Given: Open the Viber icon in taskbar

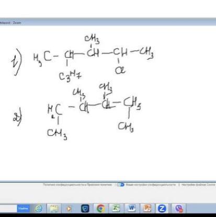Looking at the screenshot, I should (179, 209).
